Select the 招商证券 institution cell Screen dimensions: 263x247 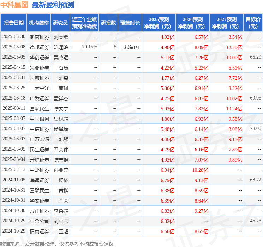pos(40,231)
